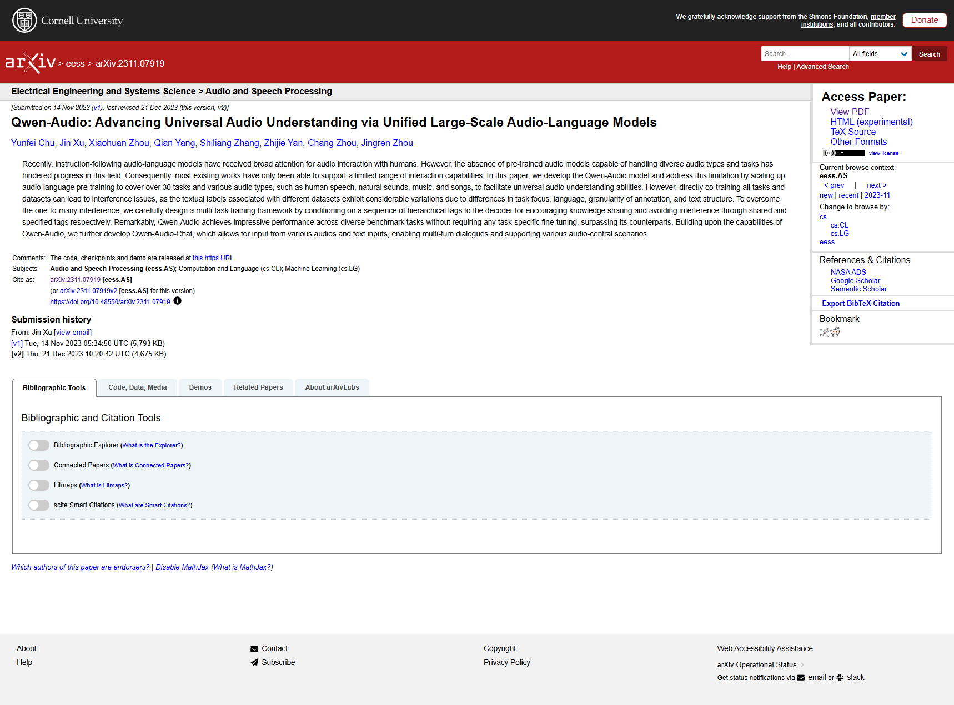Select the Bibliographic Tools tab
This screenshot has width=954, height=705.
pyautogui.click(x=54, y=388)
